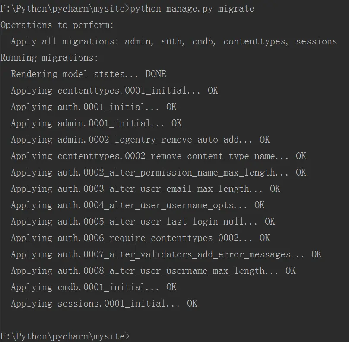Click the admin.0002_logentry_remove_auto_add line
Screen dimensions: 349x342
(x=140, y=140)
